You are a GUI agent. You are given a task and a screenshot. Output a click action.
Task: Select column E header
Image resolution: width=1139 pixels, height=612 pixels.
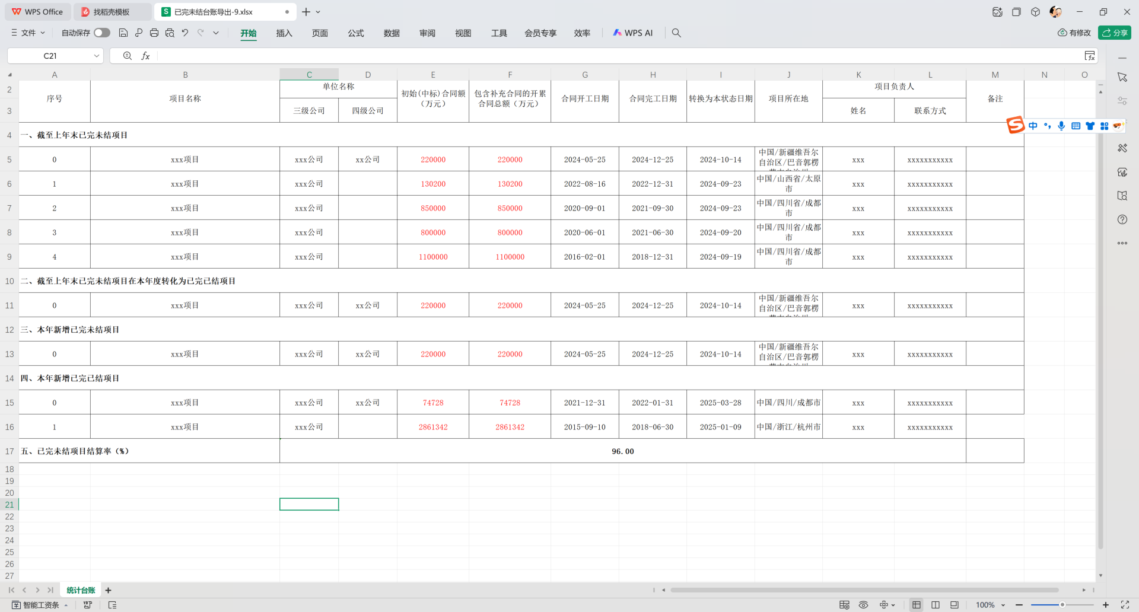pos(433,75)
